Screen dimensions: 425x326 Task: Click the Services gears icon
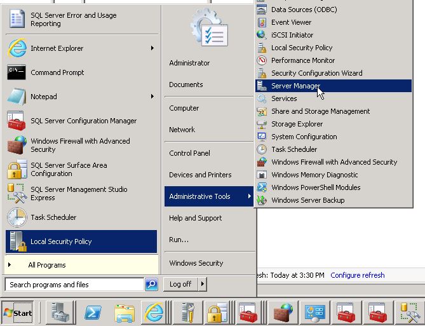tap(262, 98)
